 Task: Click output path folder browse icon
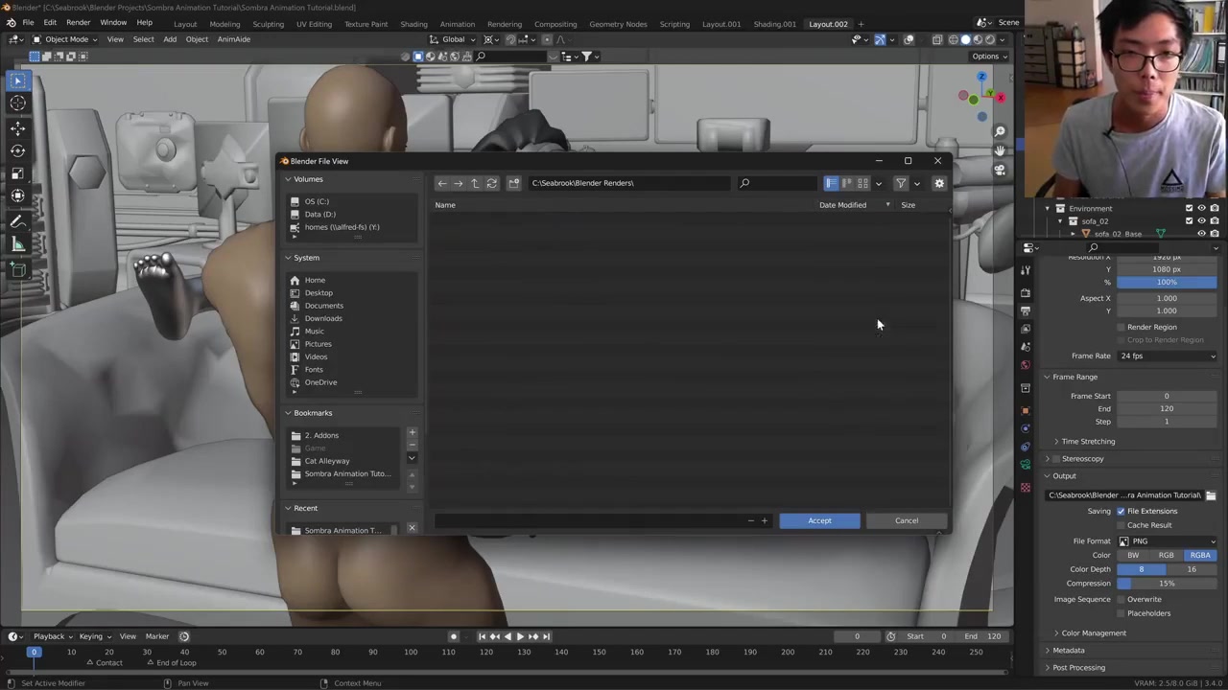[1211, 495]
